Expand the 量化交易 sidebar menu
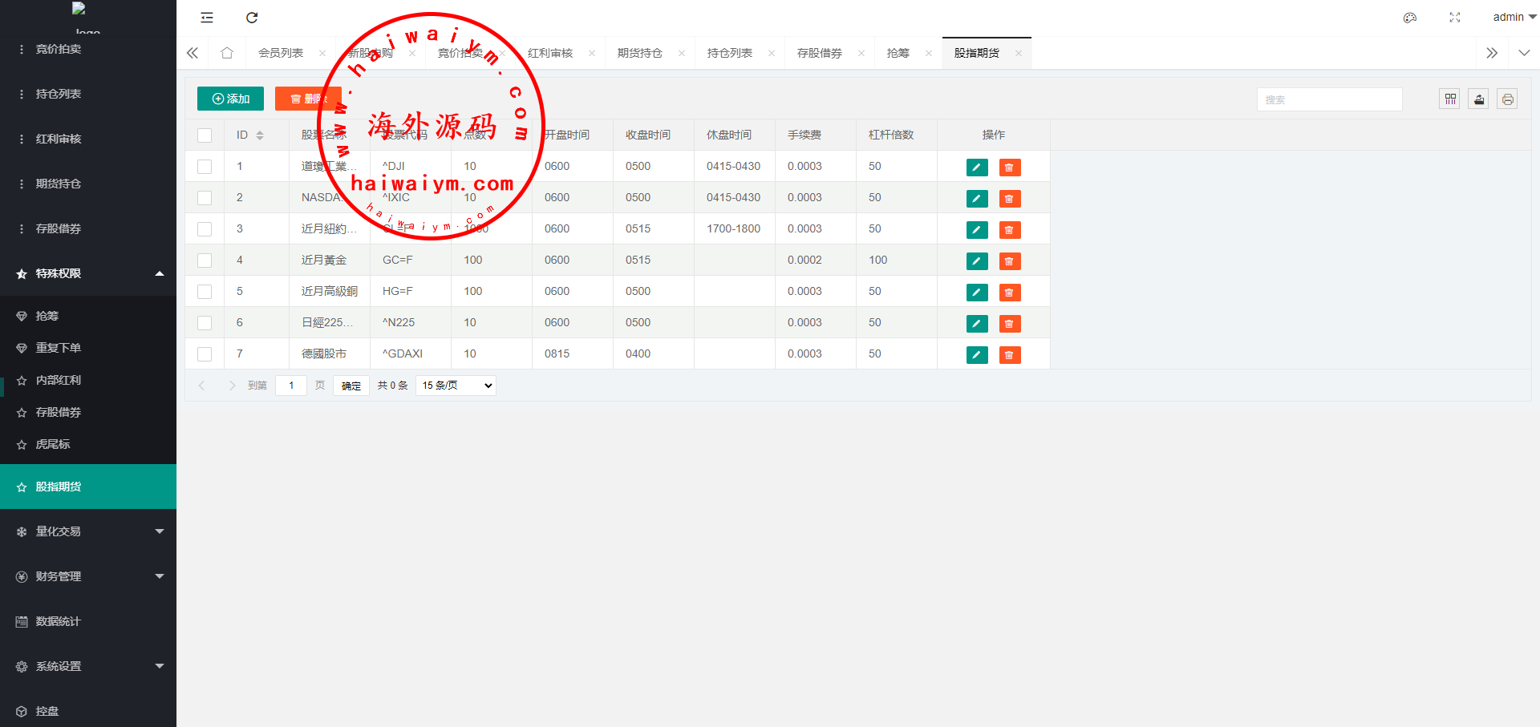 88,531
